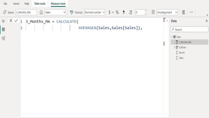
Task: Commit the formula with checkmark
Action: [16, 21]
